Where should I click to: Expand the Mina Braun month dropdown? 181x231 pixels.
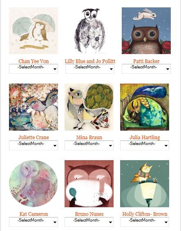point(89,145)
